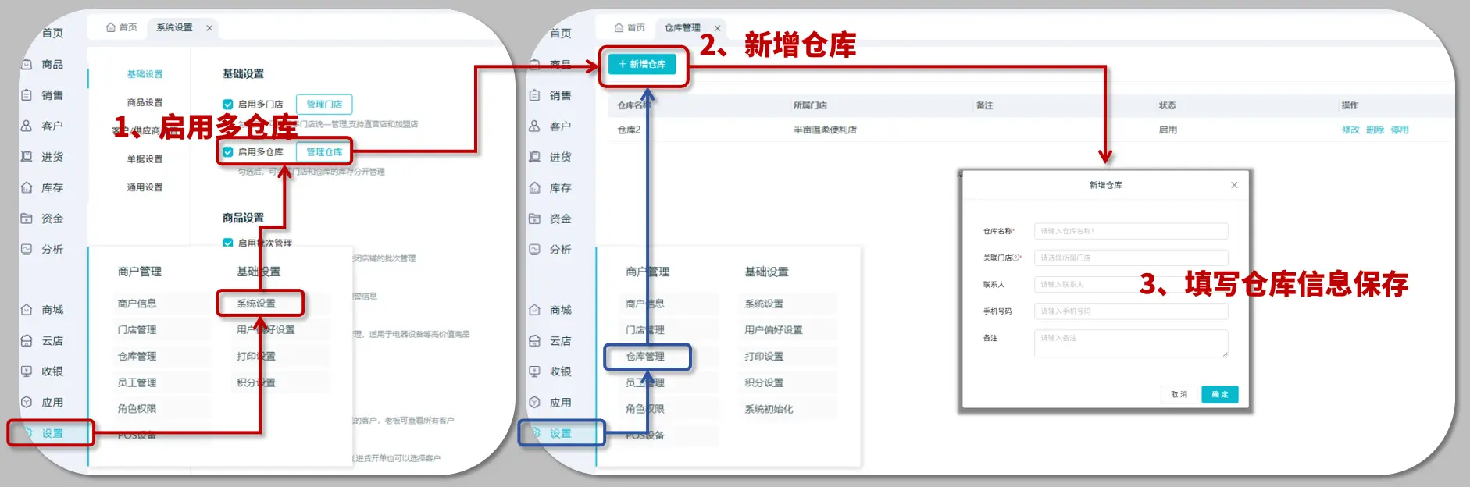This screenshot has height=487, width=1470.
Task: Select 商品设置 in settings side navigation
Action: tap(145, 102)
